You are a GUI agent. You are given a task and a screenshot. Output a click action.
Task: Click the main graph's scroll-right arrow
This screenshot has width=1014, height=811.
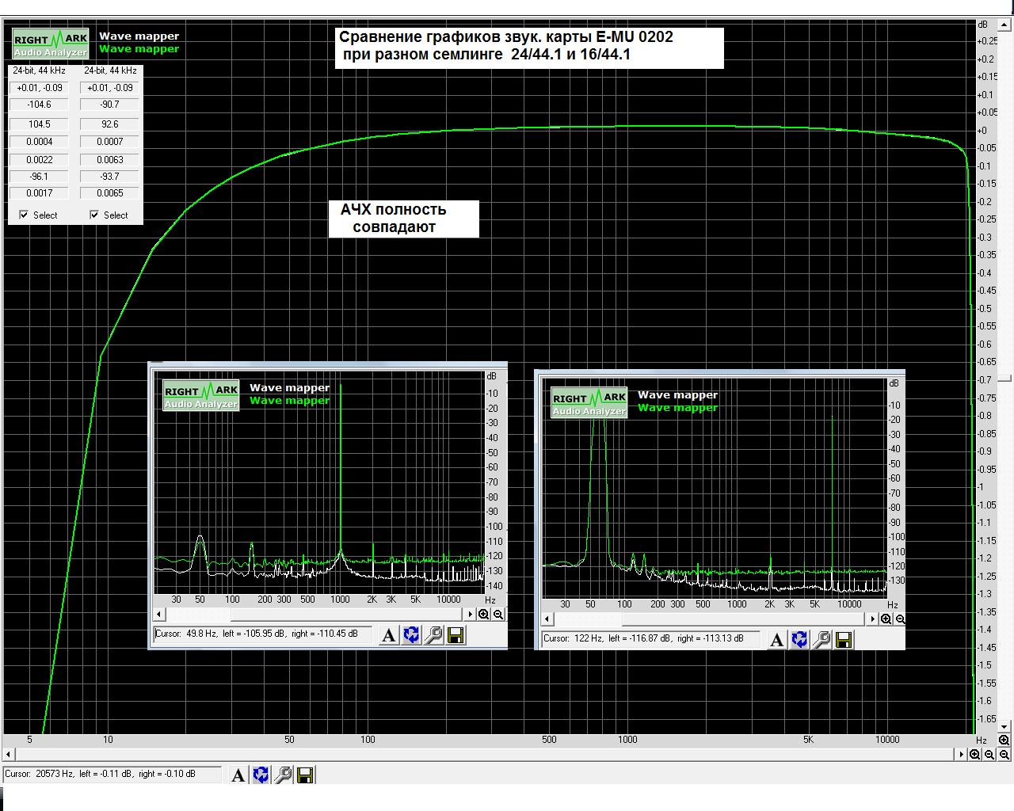(960, 755)
